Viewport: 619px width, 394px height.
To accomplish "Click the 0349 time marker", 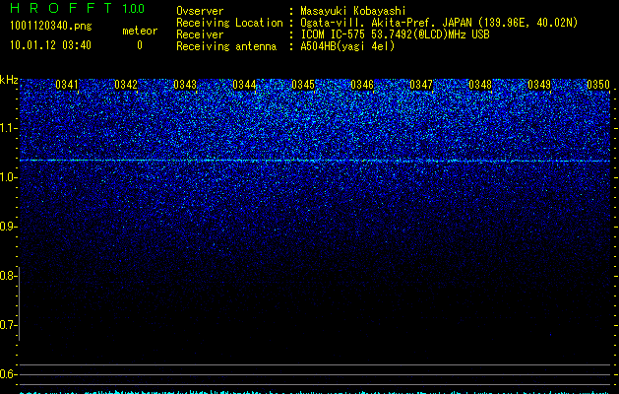I will click(539, 84).
